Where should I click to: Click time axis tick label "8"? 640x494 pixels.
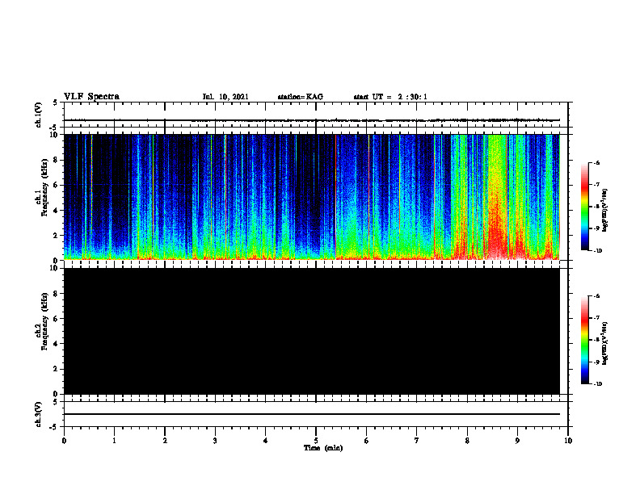pyautogui.click(x=467, y=441)
